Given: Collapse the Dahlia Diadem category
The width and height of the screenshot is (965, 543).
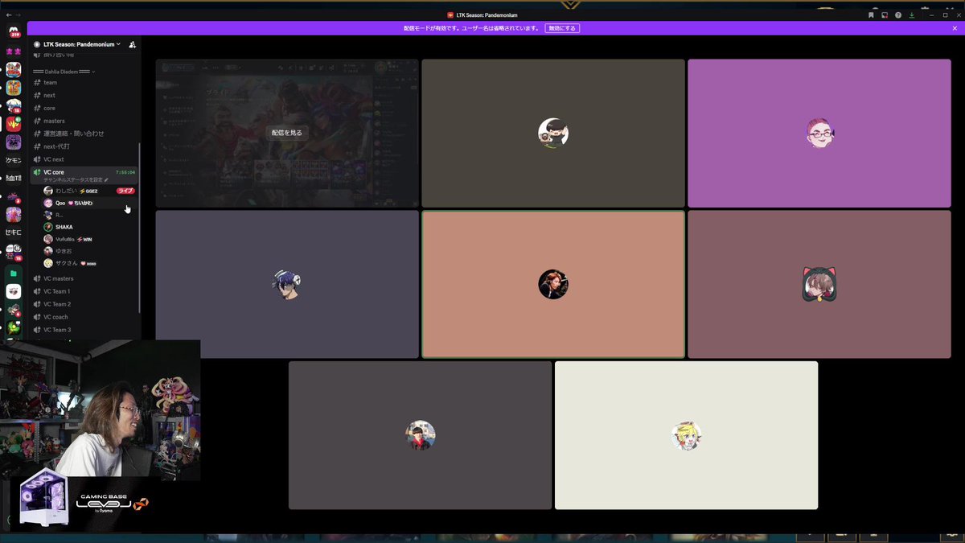Looking at the screenshot, I should pyautogui.click(x=64, y=72).
